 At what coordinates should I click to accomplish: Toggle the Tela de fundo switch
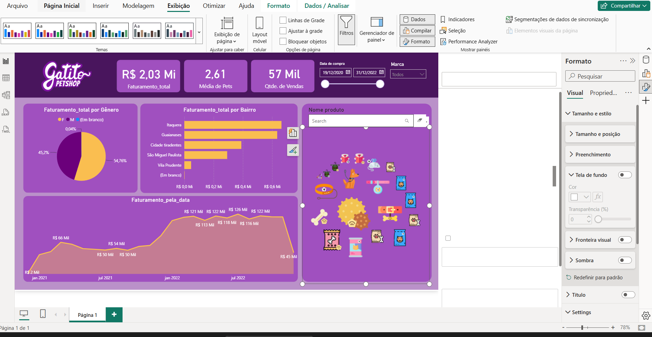click(625, 175)
